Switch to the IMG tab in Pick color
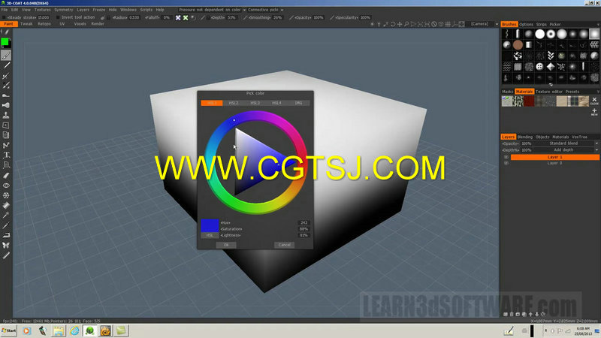 click(x=298, y=103)
